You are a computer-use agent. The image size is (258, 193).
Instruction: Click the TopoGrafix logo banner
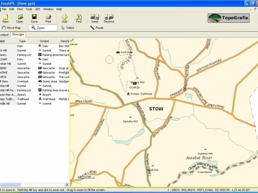point(229,18)
